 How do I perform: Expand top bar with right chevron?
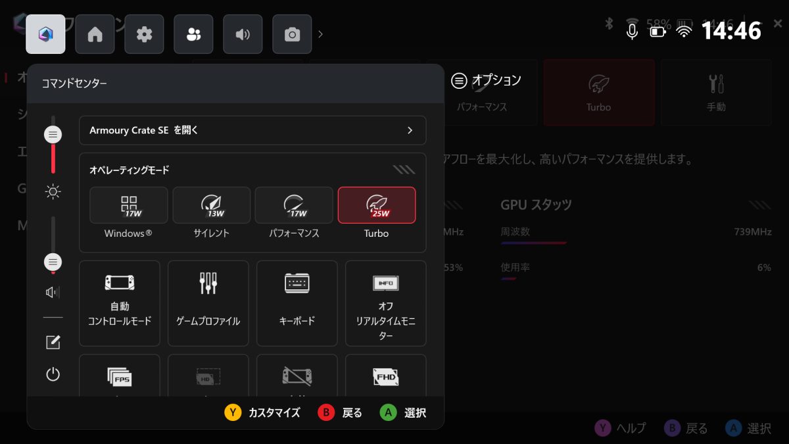[x=320, y=34]
